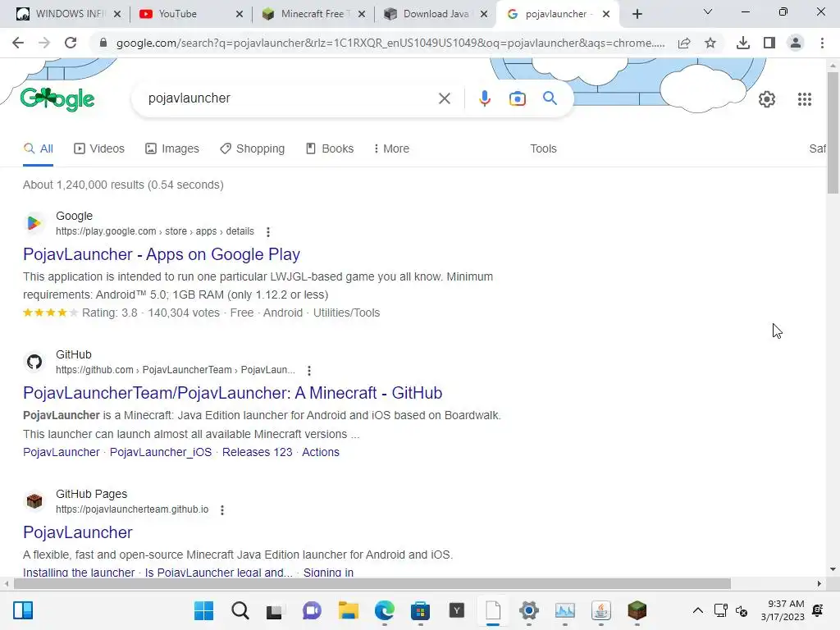Select the Images filter
The height and width of the screenshot is (630, 840).
[172, 148]
